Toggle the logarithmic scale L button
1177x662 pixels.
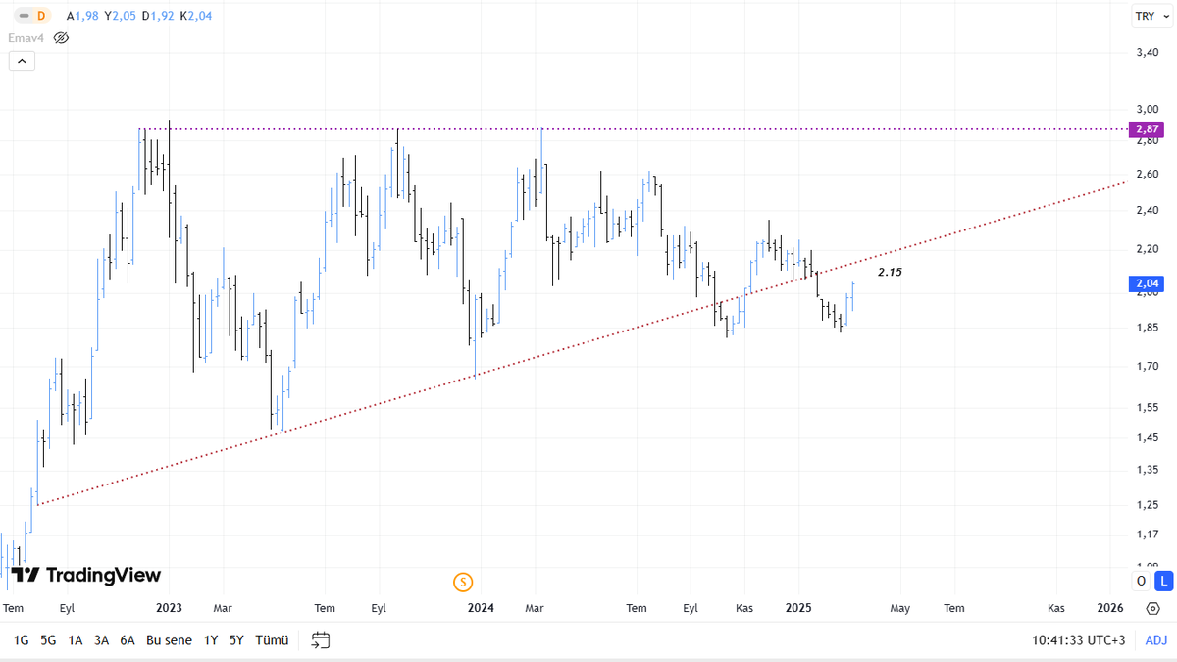[1163, 581]
